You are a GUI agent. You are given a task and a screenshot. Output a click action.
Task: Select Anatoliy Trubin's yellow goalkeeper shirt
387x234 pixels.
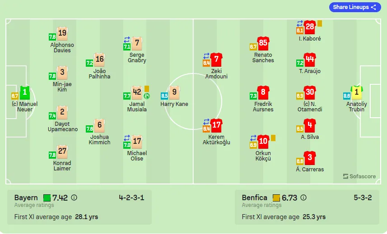point(357,92)
